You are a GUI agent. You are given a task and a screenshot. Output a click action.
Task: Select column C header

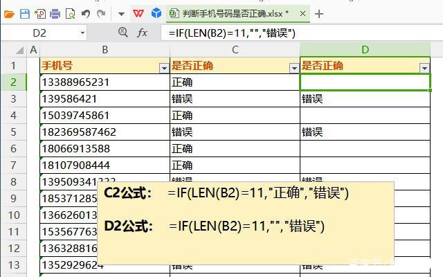[235, 50]
